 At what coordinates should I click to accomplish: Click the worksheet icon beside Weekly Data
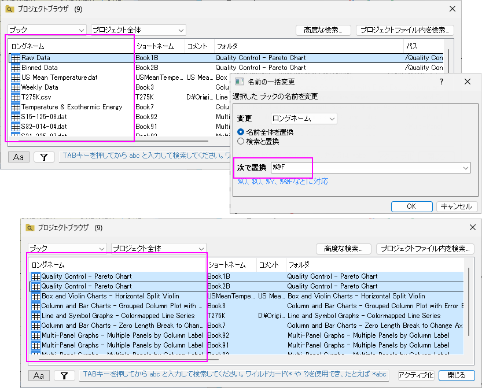tap(16, 87)
